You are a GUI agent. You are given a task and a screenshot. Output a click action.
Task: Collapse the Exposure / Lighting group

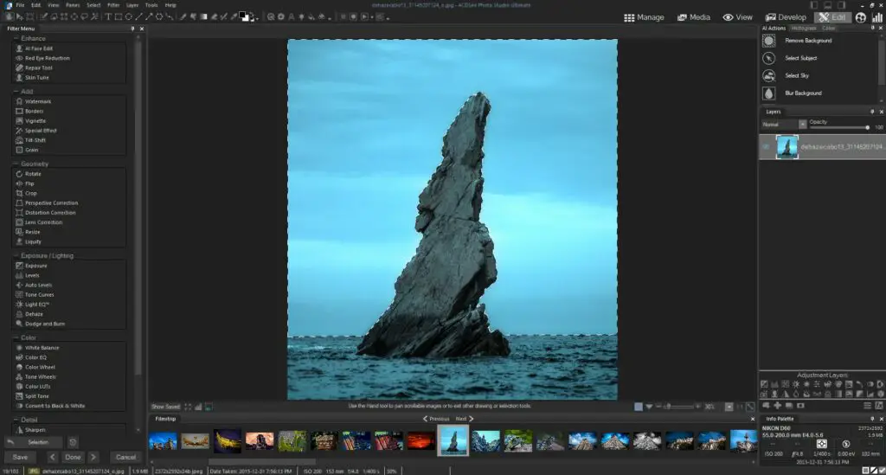point(15,255)
